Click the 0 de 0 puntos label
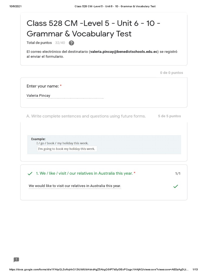 tap(171, 73)
